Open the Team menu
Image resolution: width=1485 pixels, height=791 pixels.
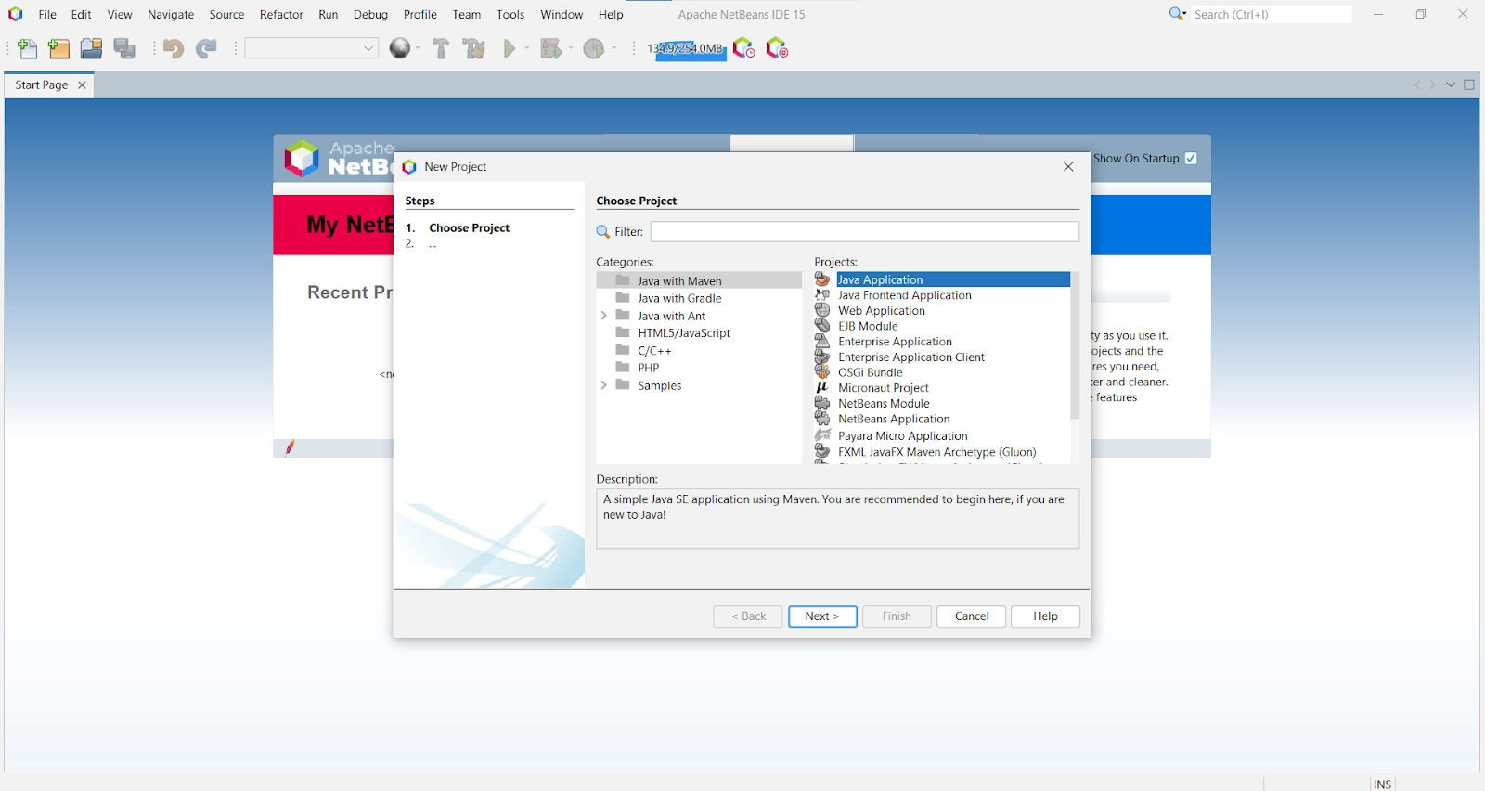(x=467, y=14)
